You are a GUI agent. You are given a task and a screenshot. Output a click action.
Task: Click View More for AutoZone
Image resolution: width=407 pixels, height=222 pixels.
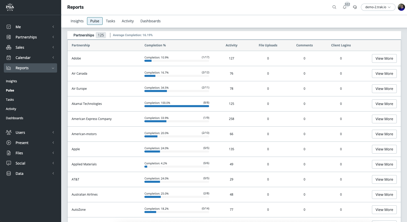[x=384, y=210]
